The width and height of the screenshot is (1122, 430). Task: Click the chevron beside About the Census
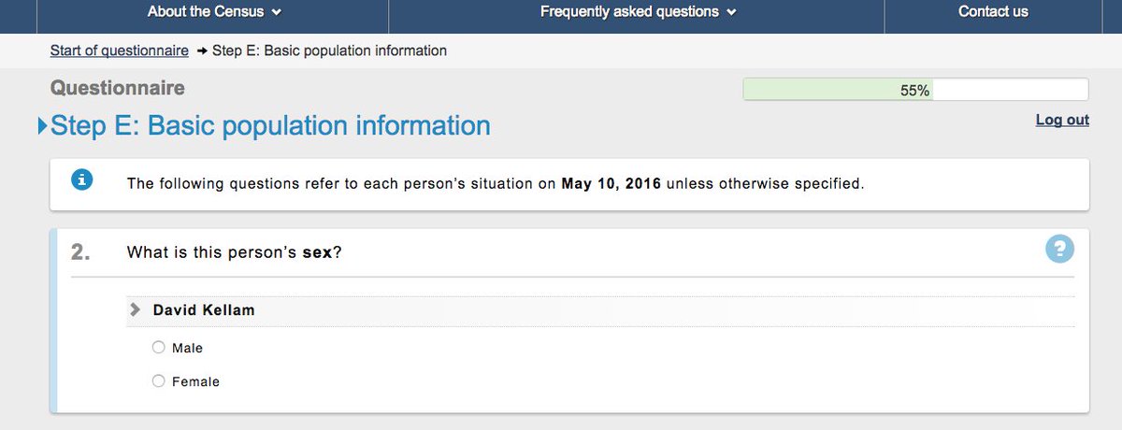(276, 13)
